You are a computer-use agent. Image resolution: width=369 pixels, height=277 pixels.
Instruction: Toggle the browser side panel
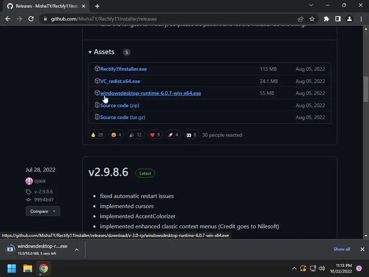point(338,19)
